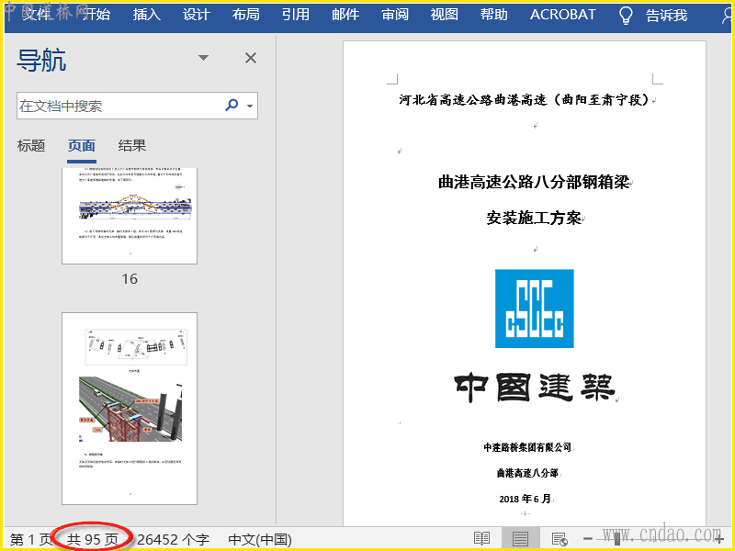Select the thumbnail with the 3D bridge rendering
The height and width of the screenshot is (551, 735).
[x=130, y=409]
